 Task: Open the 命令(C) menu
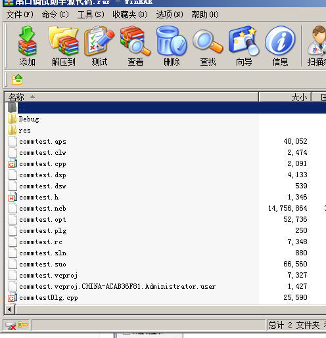pyautogui.click(x=55, y=14)
